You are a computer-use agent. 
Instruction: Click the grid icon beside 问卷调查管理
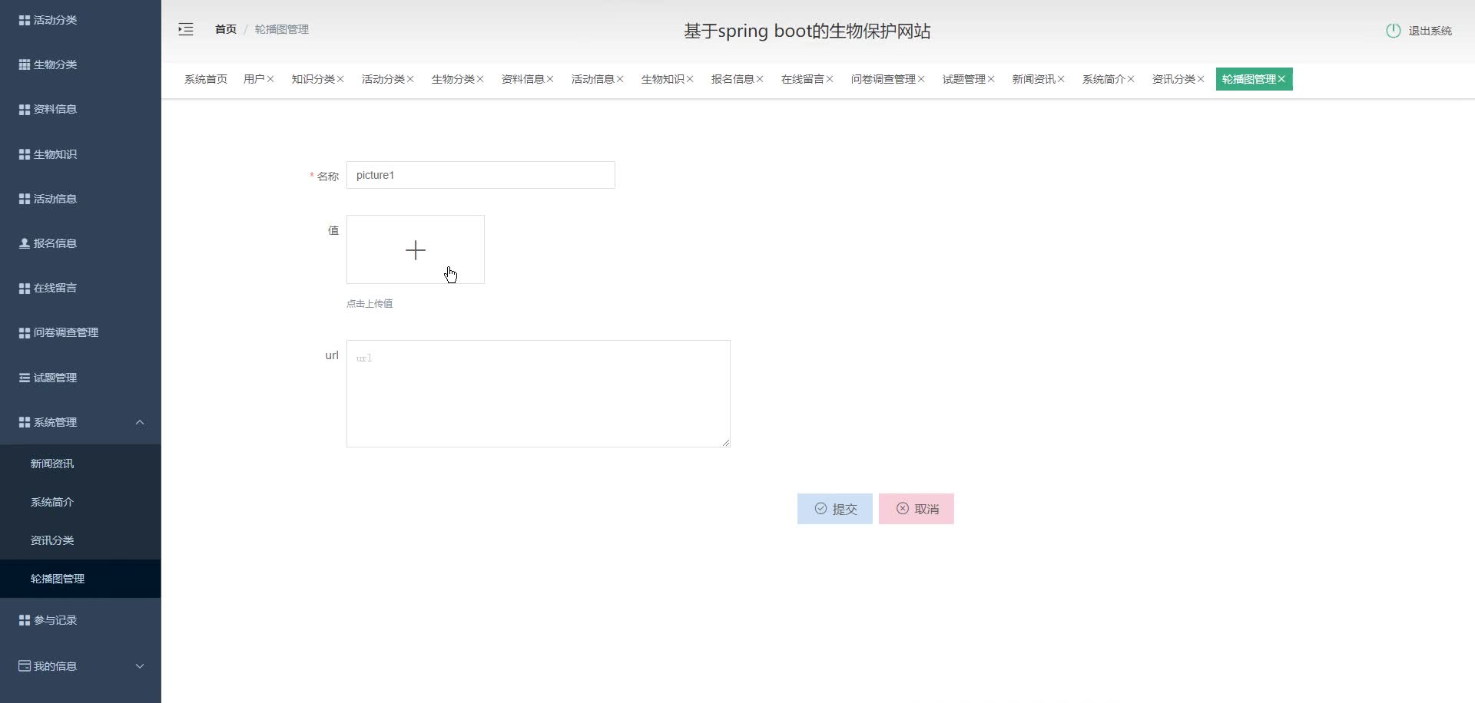tap(25, 332)
